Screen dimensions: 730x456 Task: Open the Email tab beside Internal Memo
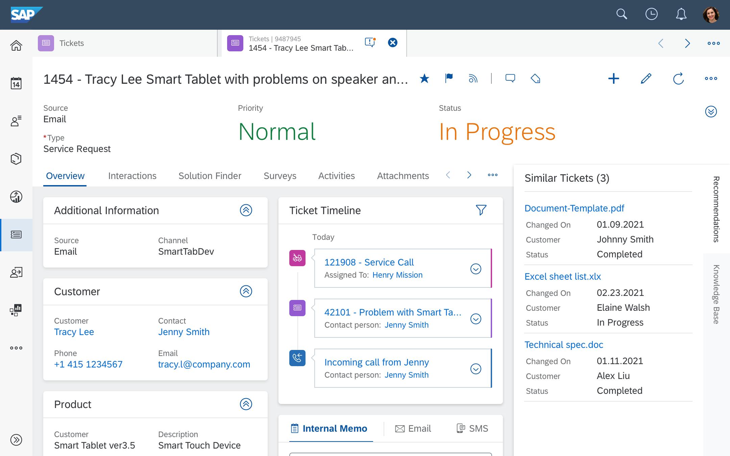413,428
